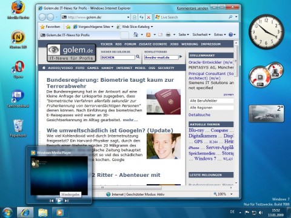Launch Opera from the desktop

tap(18, 68)
